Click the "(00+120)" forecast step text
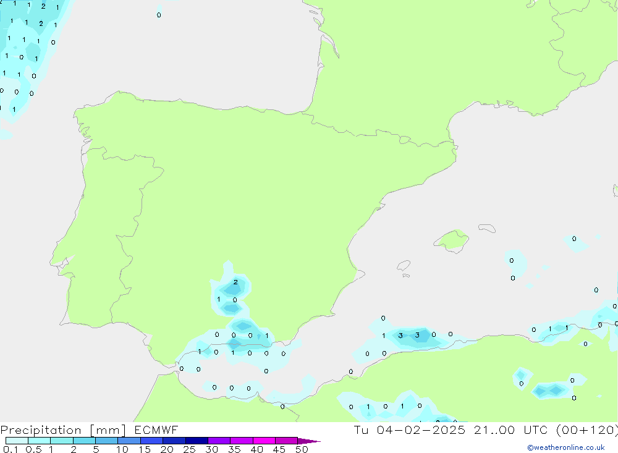This screenshot has height=453, width=618. point(587,430)
